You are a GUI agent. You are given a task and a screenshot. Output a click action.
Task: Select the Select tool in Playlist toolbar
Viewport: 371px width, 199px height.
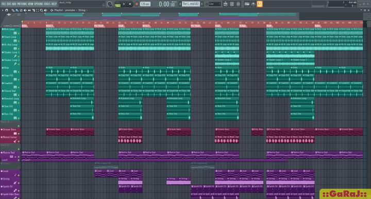[38, 10]
